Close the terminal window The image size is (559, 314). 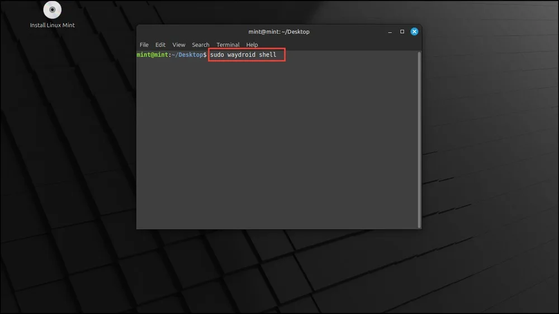tap(414, 32)
